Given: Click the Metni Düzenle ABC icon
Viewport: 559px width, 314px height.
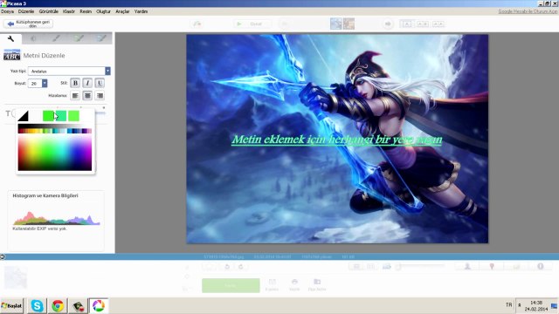Looking at the screenshot, I should pos(11,55).
